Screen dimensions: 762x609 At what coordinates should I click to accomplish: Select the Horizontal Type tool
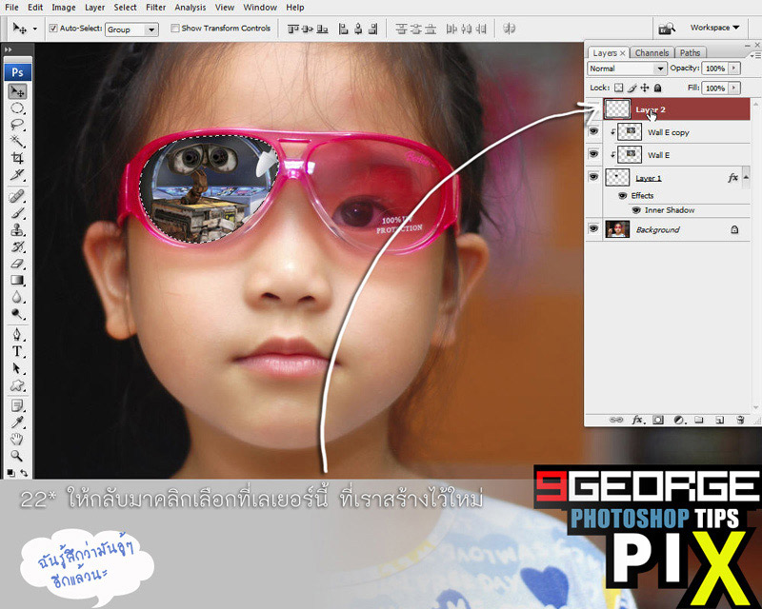[17, 351]
